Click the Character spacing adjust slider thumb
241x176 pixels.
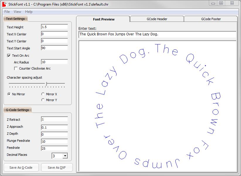[46, 84]
